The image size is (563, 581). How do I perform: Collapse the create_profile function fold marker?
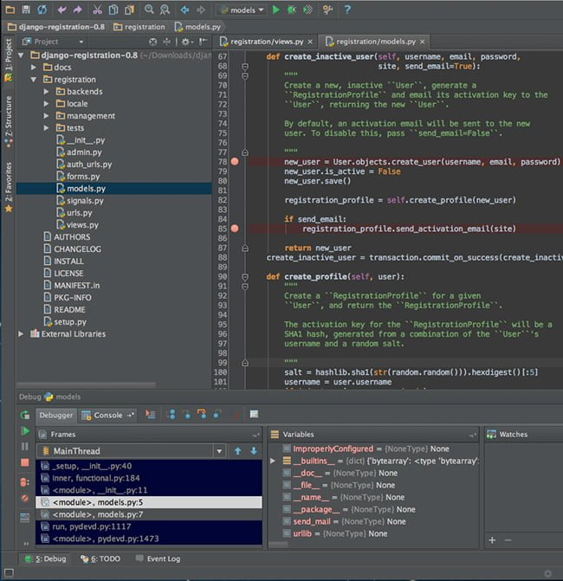(x=245, y=277)
